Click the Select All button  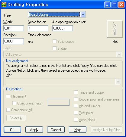coord(16,118)
